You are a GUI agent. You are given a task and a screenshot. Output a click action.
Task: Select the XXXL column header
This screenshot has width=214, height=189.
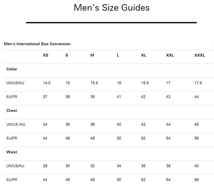click(200, 55)
